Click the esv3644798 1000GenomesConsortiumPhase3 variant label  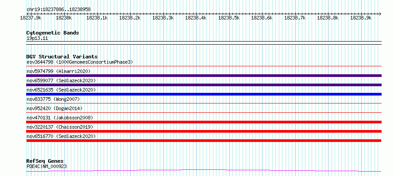80,62
